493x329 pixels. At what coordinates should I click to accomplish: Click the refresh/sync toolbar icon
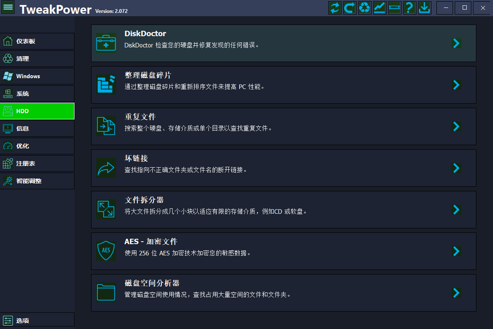[x=334, y=7]
